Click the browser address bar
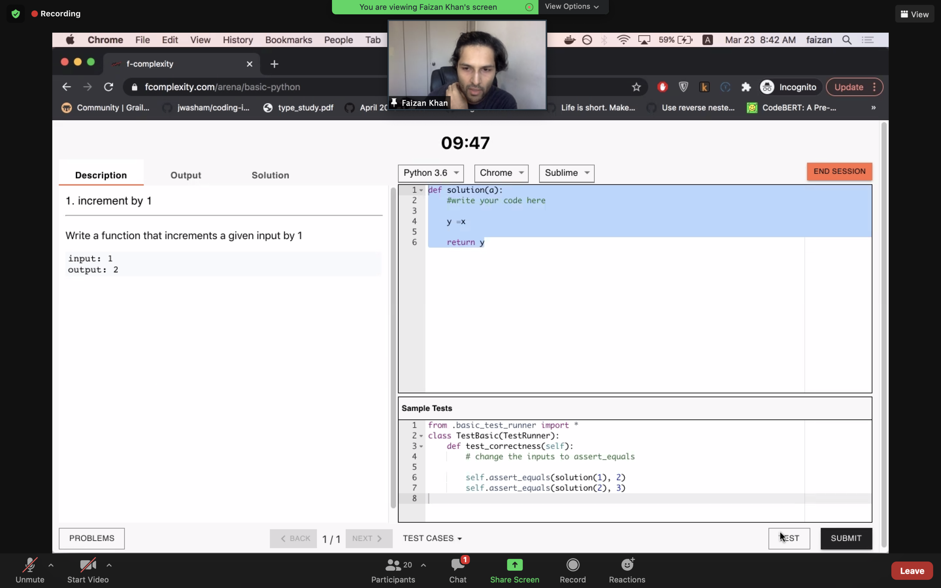 point(222,87)
